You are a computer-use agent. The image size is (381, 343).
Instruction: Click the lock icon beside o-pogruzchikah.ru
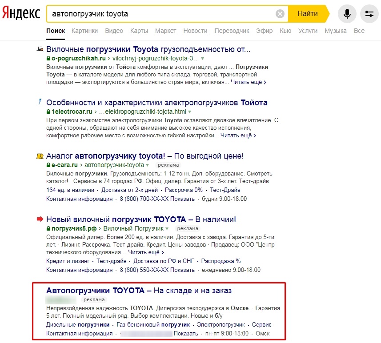tap(48, 58)
